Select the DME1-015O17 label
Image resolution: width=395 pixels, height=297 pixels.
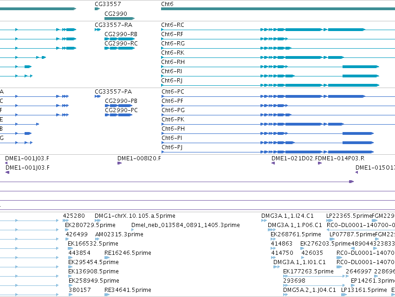pyautogui.click(x=375, y=168)
